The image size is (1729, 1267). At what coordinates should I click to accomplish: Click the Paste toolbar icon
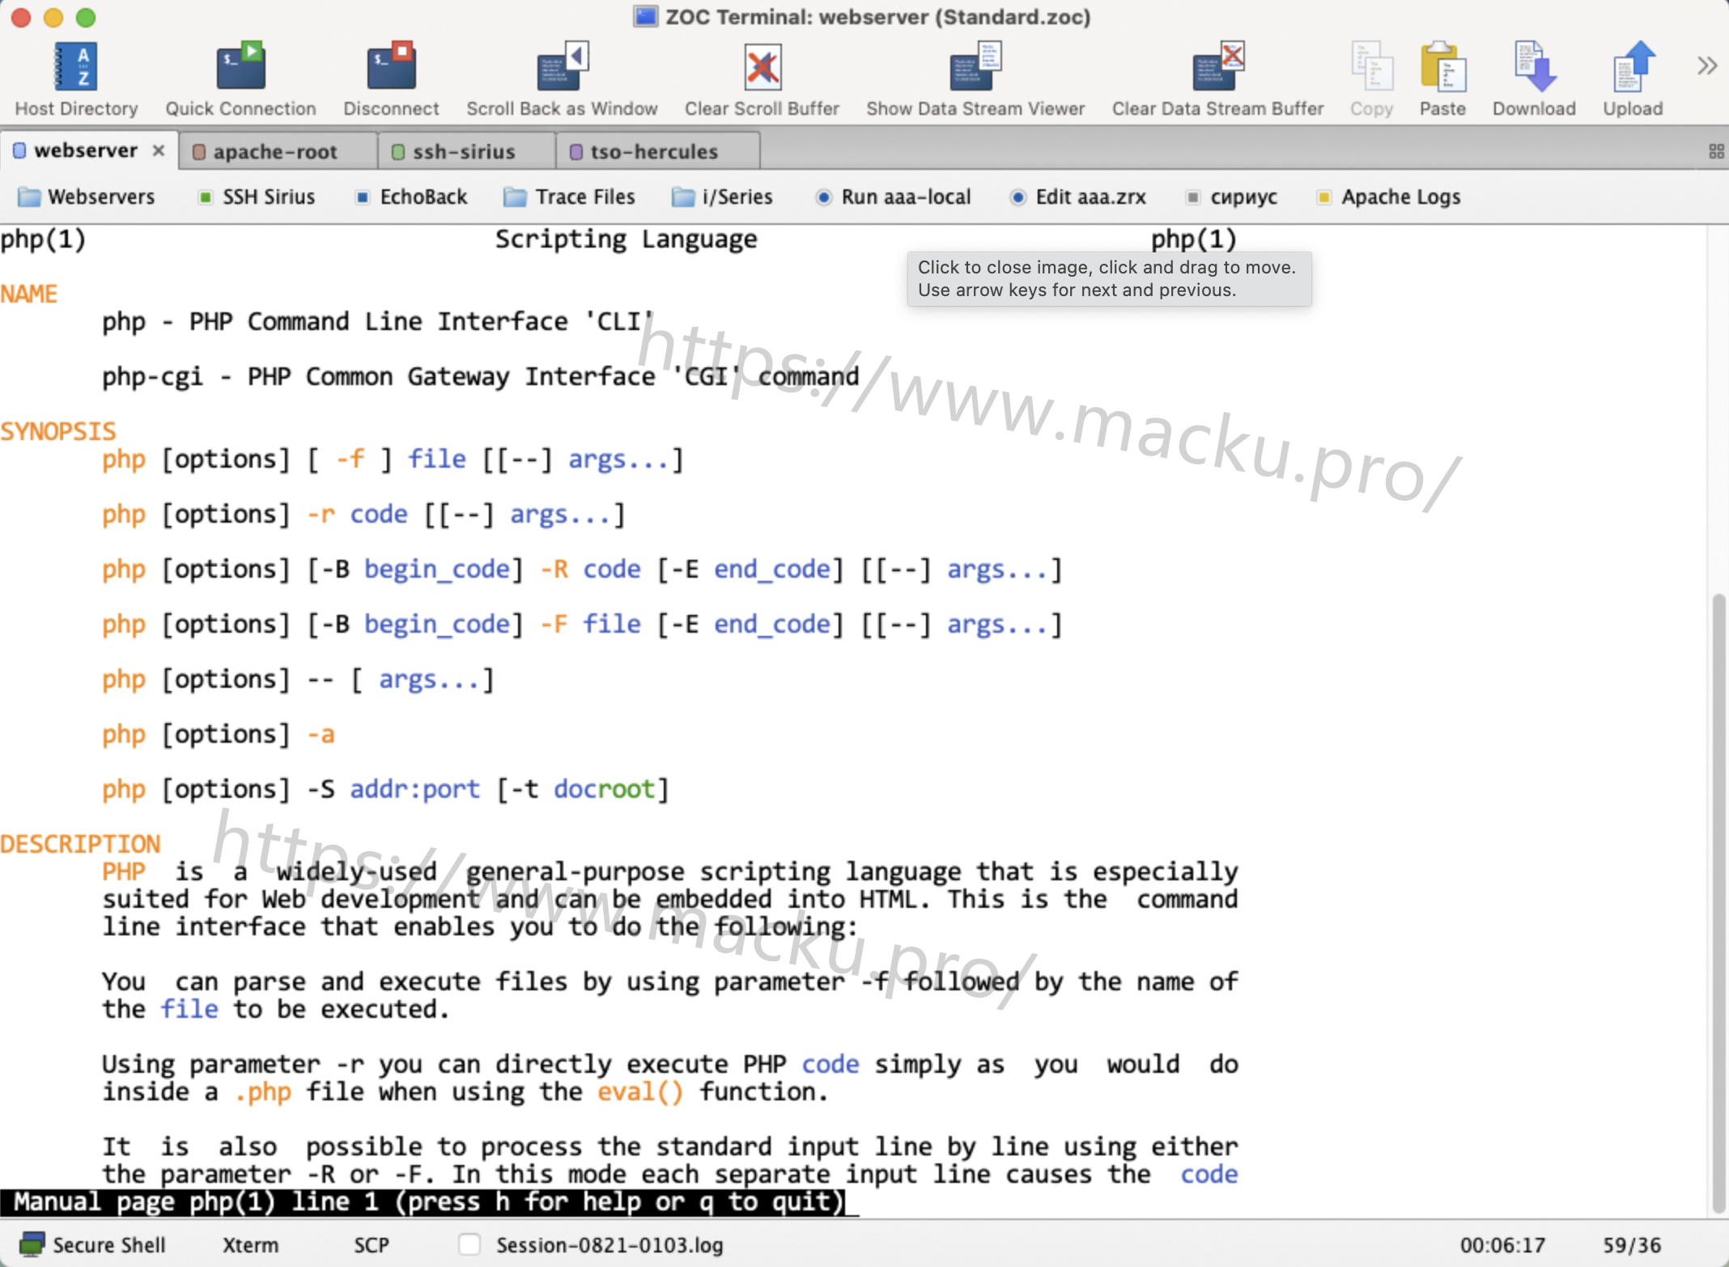(1442, 78)
